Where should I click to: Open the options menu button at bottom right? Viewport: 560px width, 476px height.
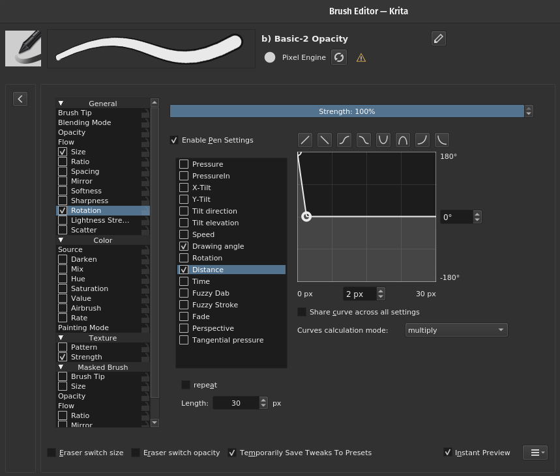[x=535, y=453]
